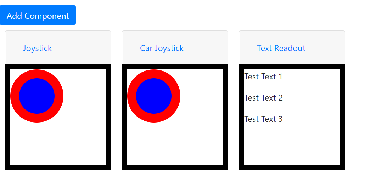Click the black bottom border of Joystick pad
Image resolution: width=365 pixels, height=181 pixels.
tap(58, 168)
